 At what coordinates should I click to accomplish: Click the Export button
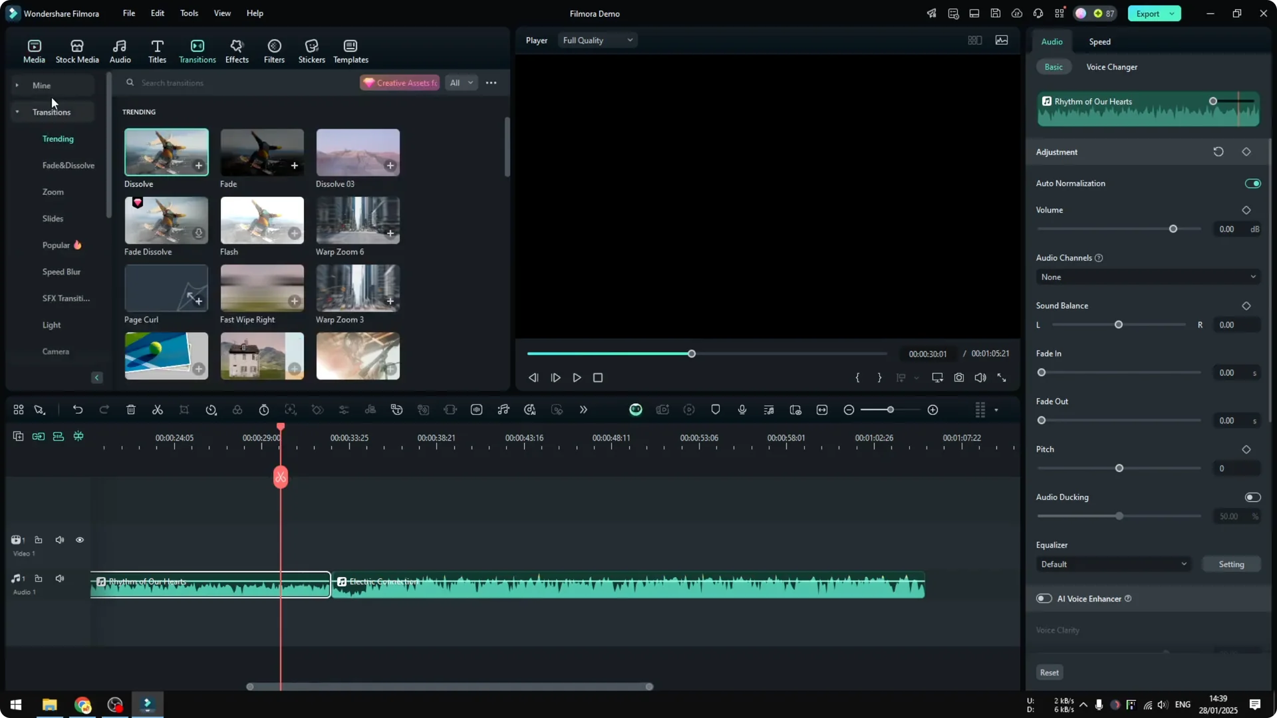click(x=1149, y=13)
